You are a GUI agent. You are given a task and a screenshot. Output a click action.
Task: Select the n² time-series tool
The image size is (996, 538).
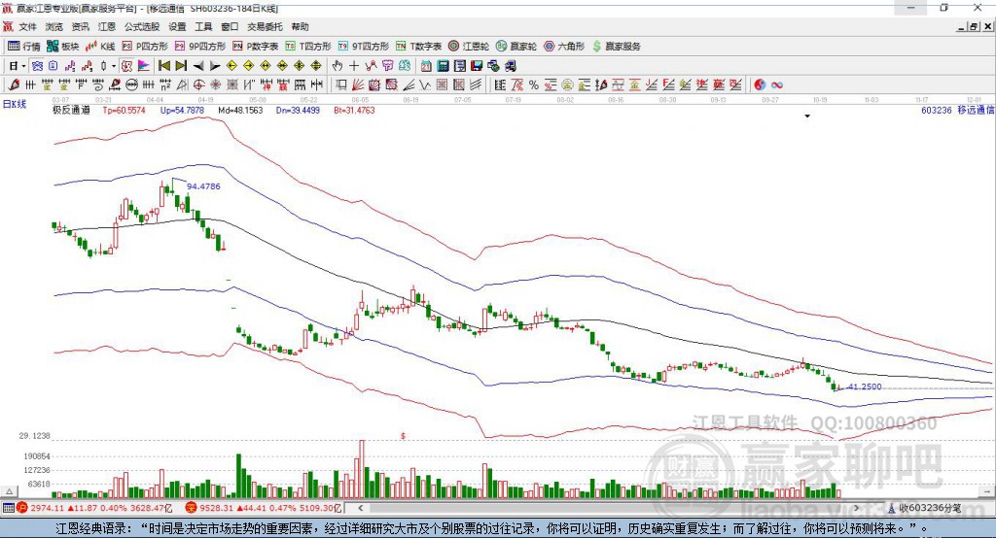pos(165,85)
